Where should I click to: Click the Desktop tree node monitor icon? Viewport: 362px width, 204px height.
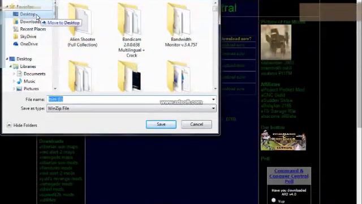click(12, 59)
